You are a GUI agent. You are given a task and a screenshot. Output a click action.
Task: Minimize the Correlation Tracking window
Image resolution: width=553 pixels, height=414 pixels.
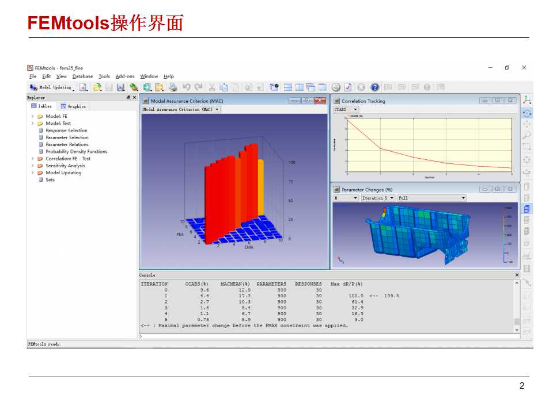(x=485, y=101)
